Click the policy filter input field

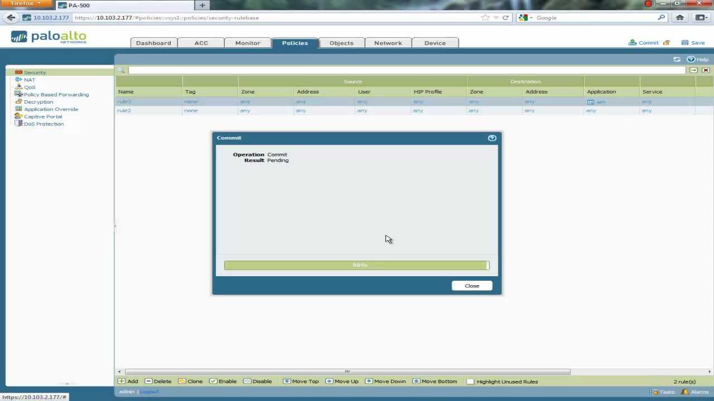coord(407,70)
